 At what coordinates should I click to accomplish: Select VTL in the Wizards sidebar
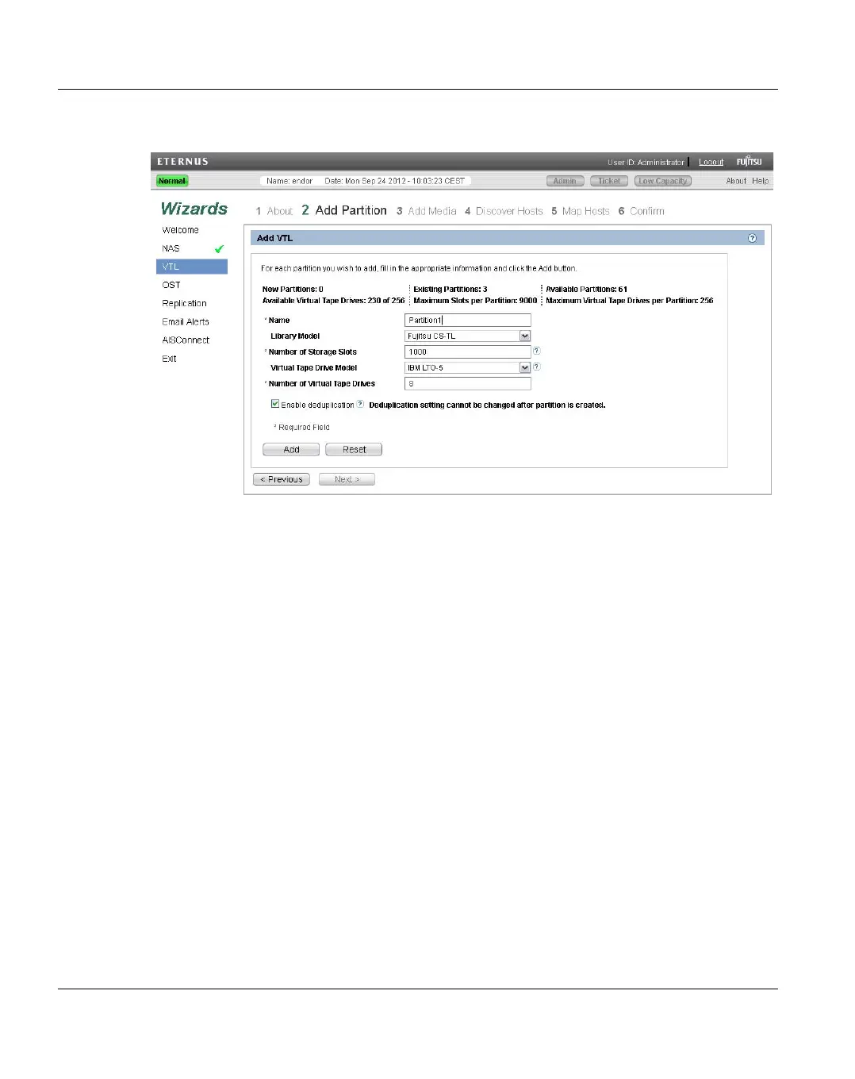192,267
